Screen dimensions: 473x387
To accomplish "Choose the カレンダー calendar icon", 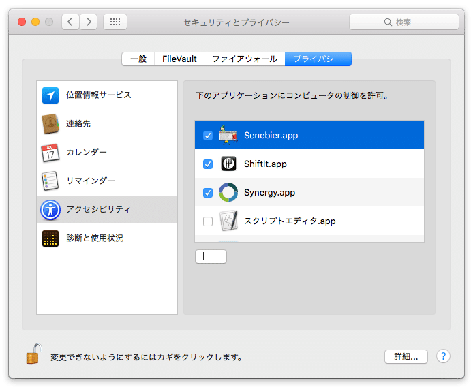I will [50, 153].
